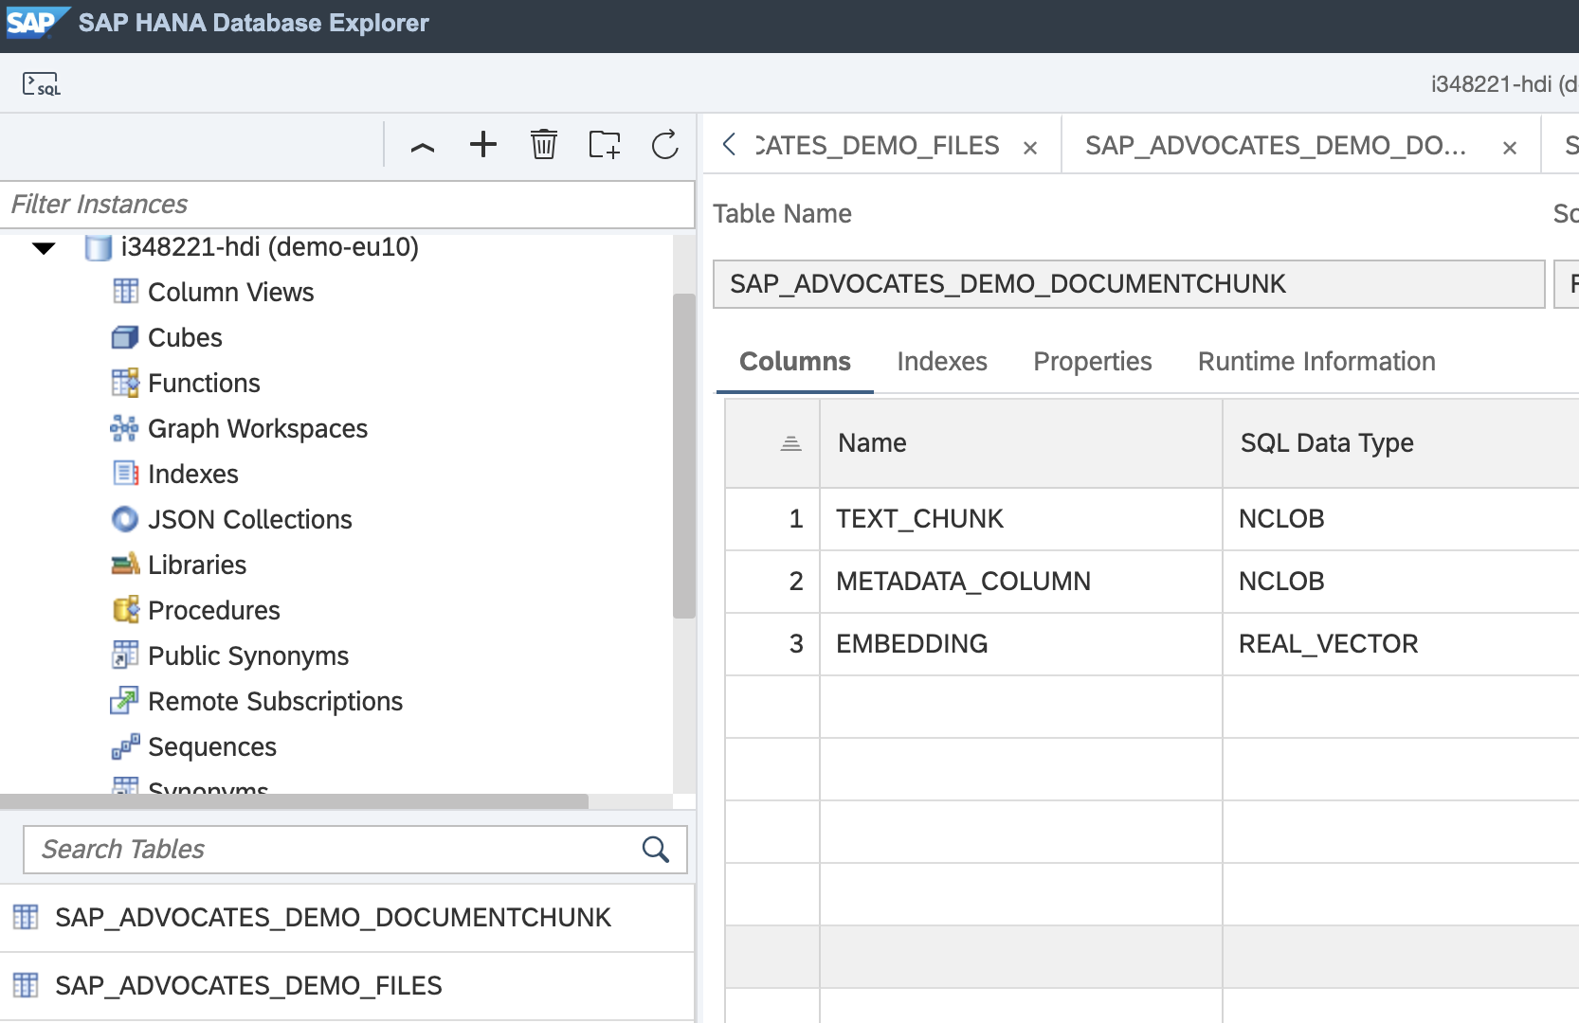Switch to the CATES_DEMO_FILES tab

coord(877,145)
